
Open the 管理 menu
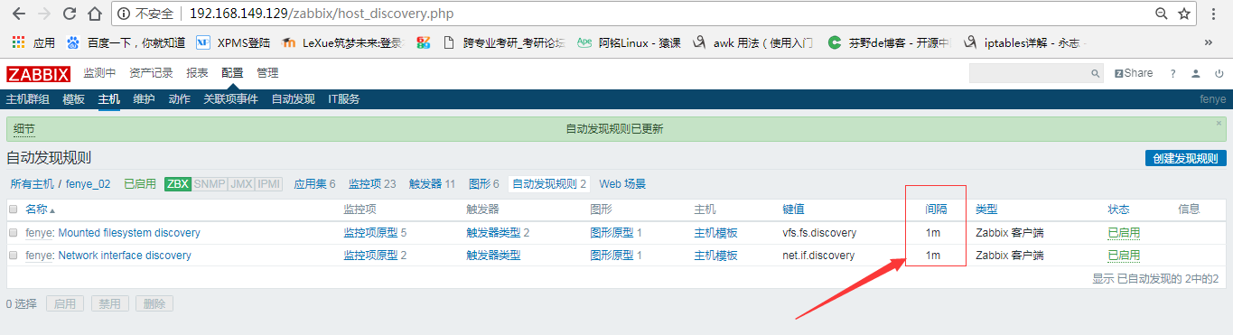[x=267, y=73]
